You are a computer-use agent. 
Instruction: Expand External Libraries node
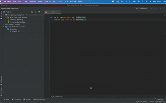4,24
